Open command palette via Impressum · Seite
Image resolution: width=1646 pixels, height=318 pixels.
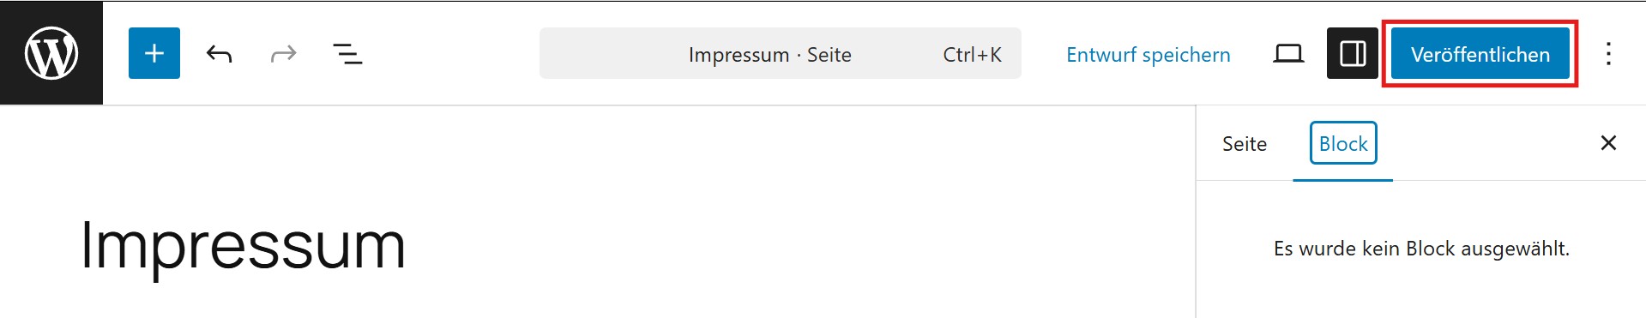(x=770, y=55)
